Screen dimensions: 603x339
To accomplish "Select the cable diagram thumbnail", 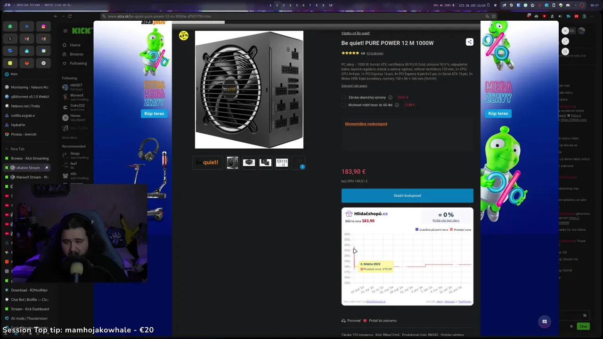I will [x=282, y=162].
